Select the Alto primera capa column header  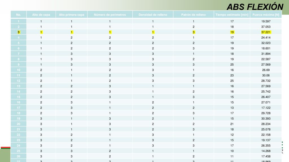[x=71, y=15]
